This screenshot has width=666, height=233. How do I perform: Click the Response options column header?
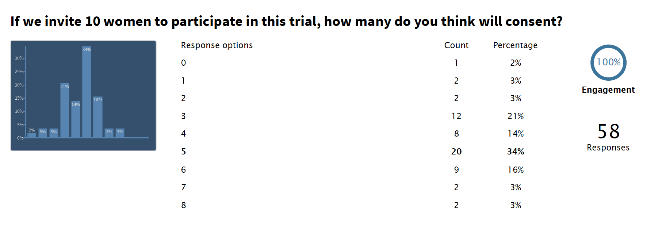click(217, 45)
